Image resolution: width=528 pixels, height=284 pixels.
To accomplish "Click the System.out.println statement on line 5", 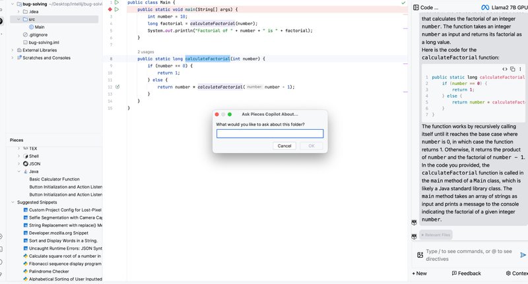I will coord(230,30).
